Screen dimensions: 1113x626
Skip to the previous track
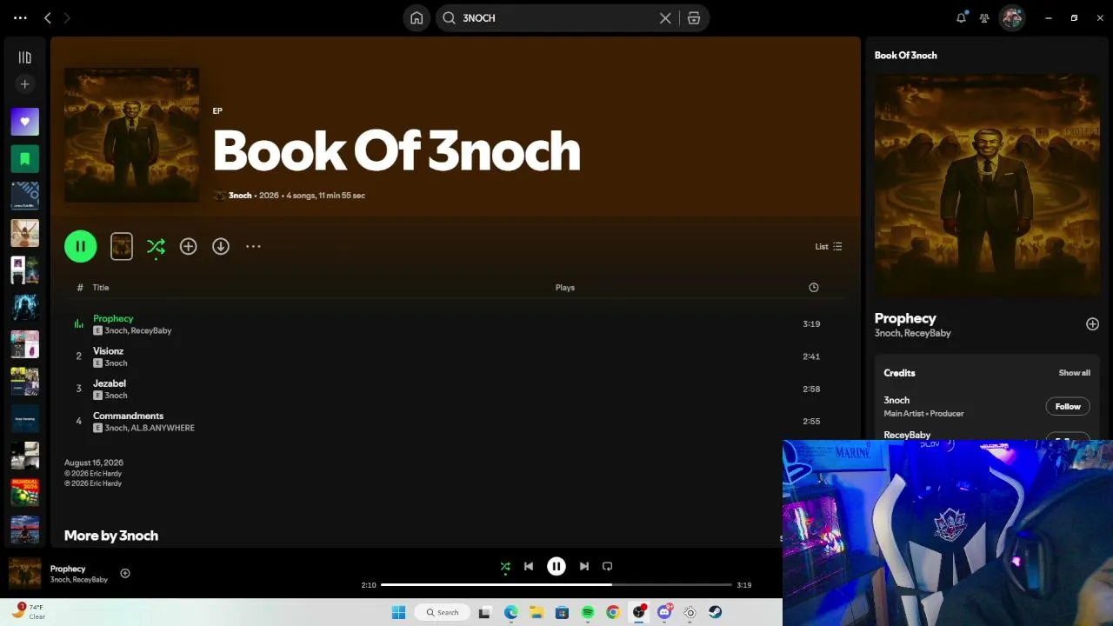pyautogui.click(x=529, y=567)
